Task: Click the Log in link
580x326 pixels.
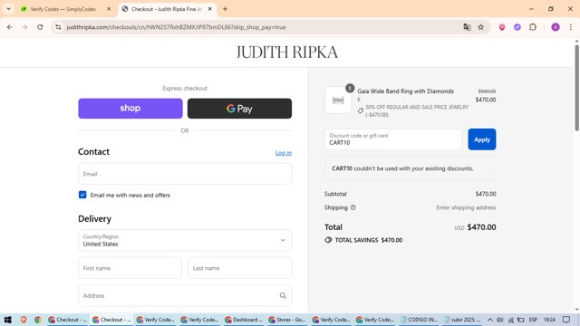Action: pos(284,153)
